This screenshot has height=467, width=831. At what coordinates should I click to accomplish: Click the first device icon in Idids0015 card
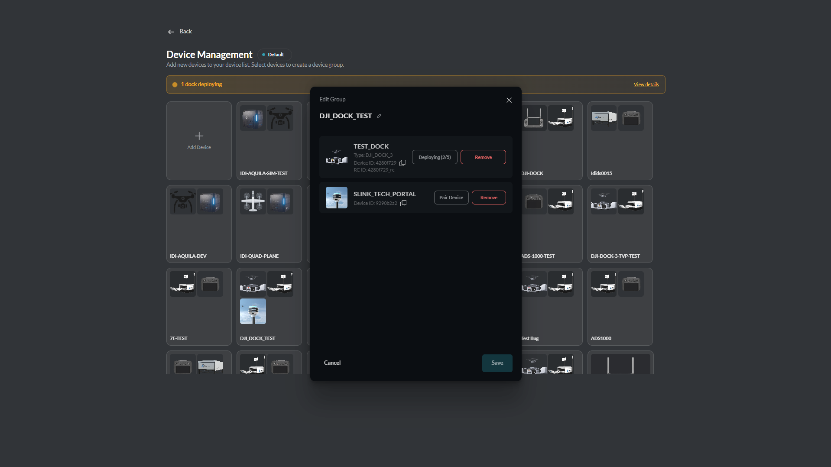604,118
